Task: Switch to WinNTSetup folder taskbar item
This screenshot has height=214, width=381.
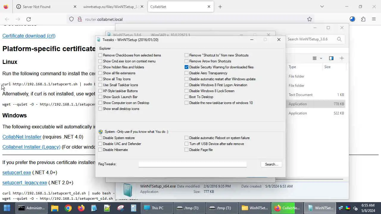Action: [x=254, y=208]
